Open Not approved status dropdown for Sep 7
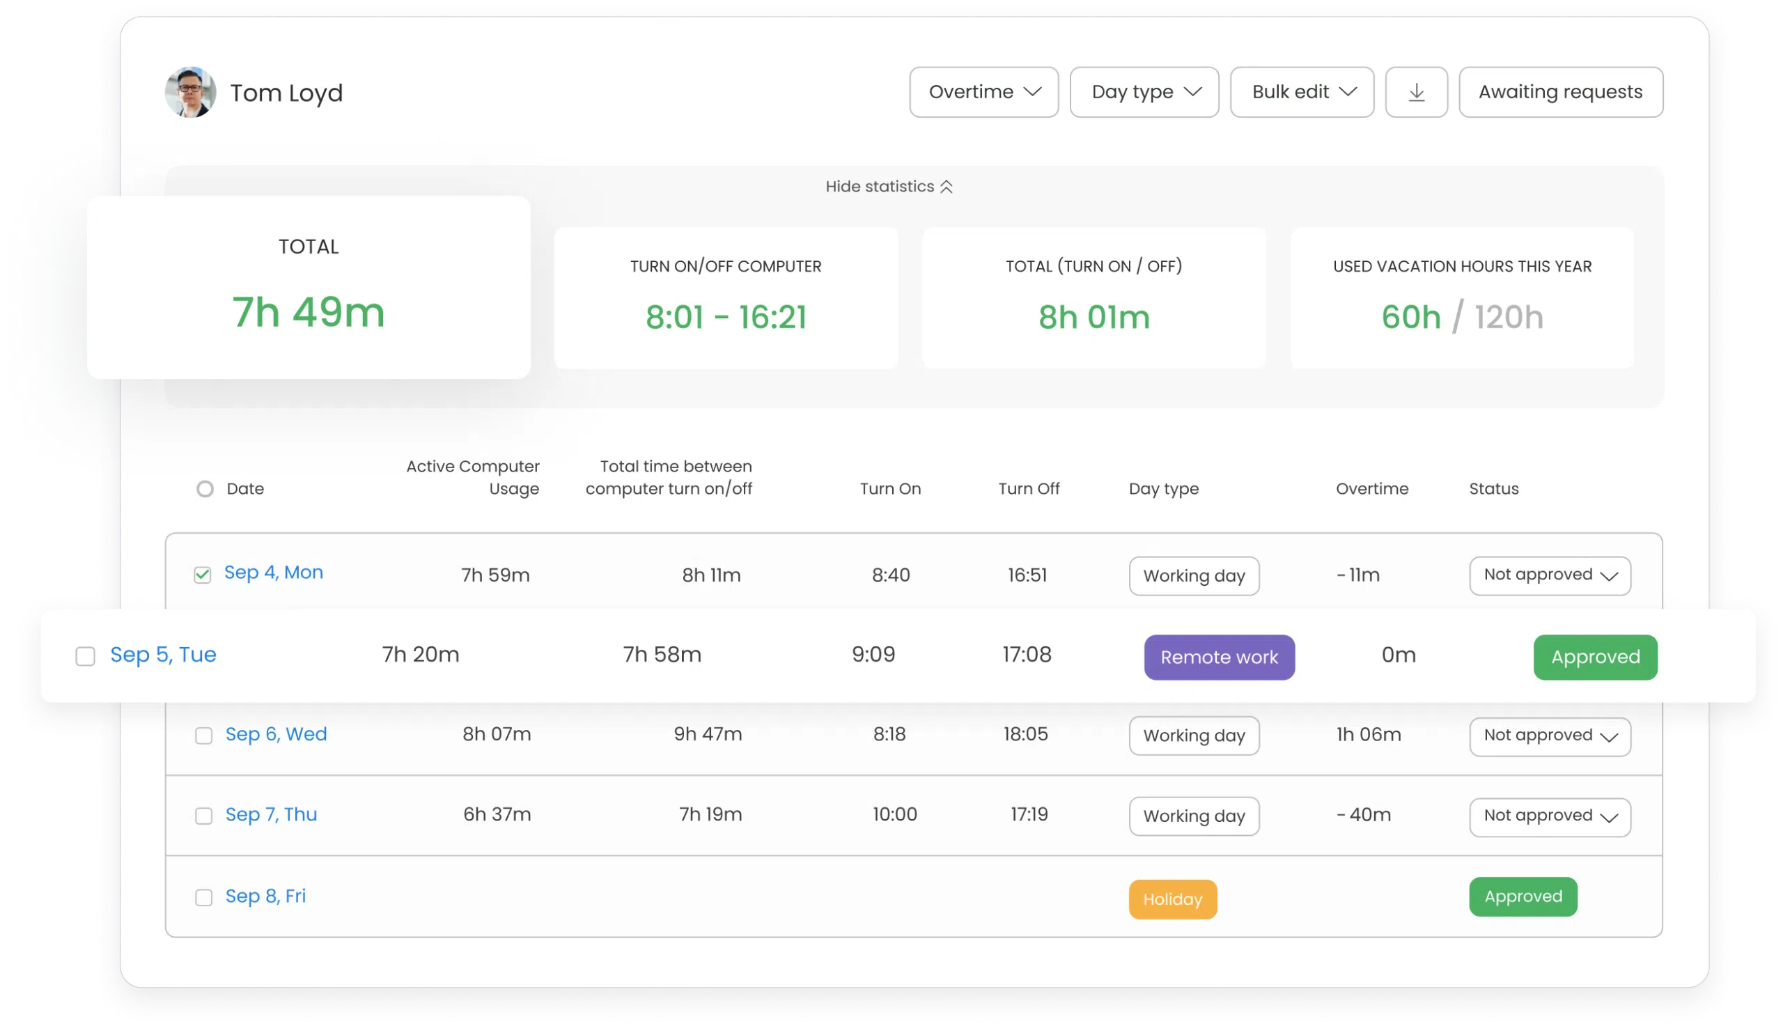1783x1026 pixels. click(1550, 817)
